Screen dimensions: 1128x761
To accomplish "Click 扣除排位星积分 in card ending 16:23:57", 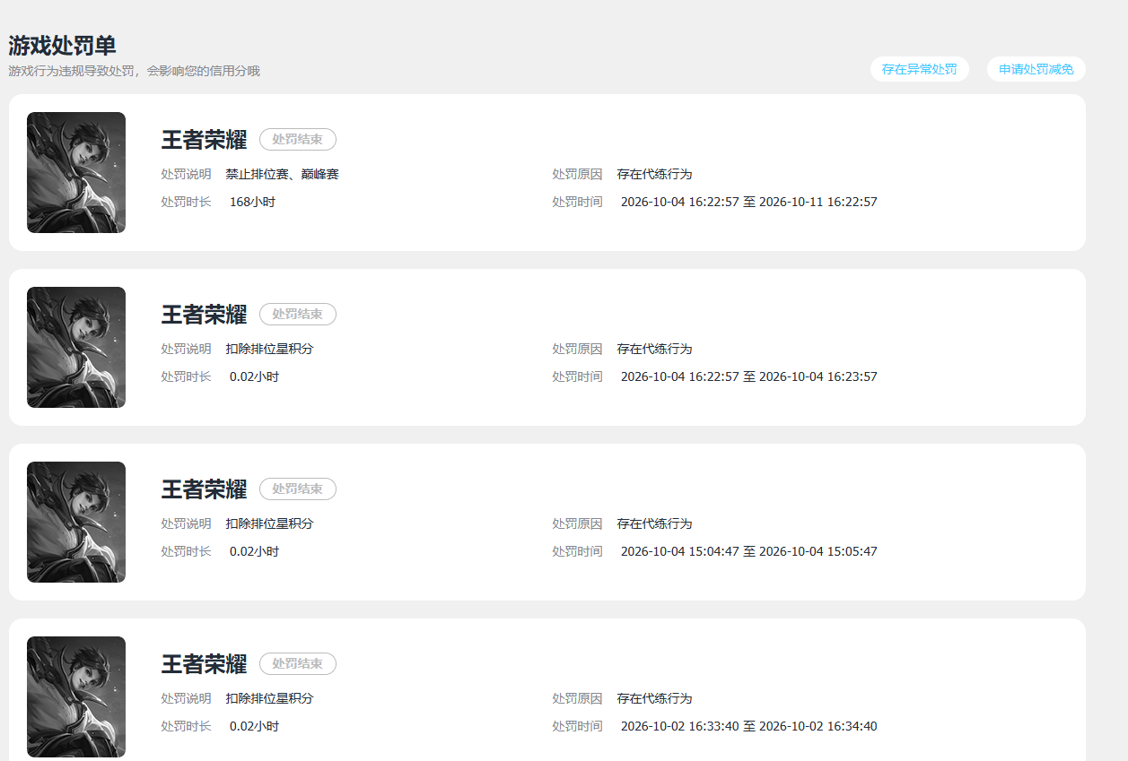I will tap(270, 349).
